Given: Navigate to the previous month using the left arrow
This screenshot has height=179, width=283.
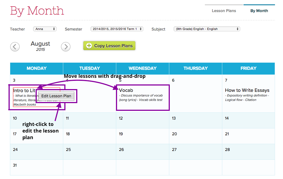Looking at the screenshot, I should 15,46.
